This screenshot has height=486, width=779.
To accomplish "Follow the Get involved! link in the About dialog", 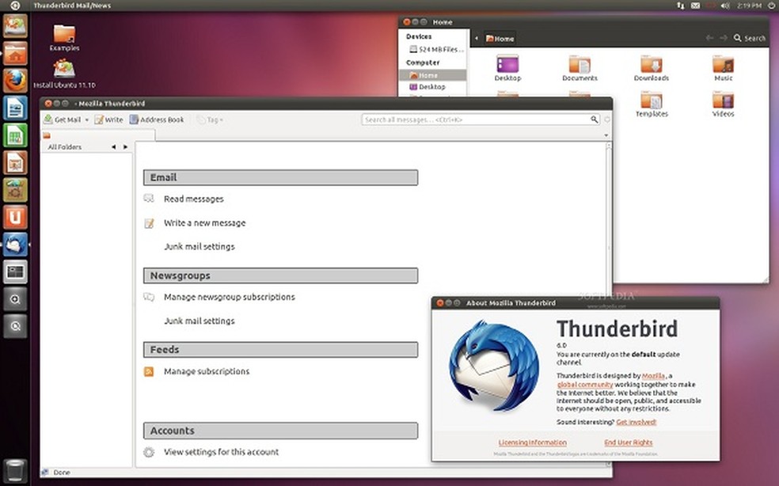I will coord(636,423).
